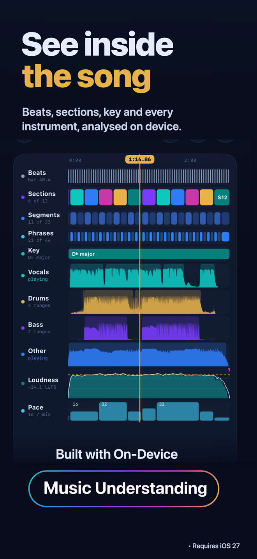Screen dimensions: 257x559
Task: Click the purple Bass waveform
Action: tap(149, 328)
